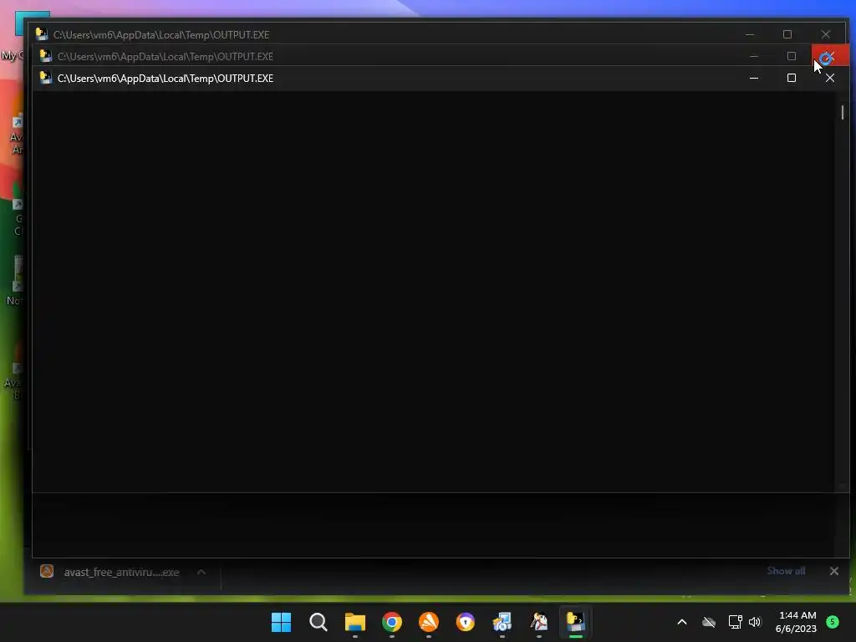Switch to the OUTPUT.EXE taskbar icon

pos(575,622)
